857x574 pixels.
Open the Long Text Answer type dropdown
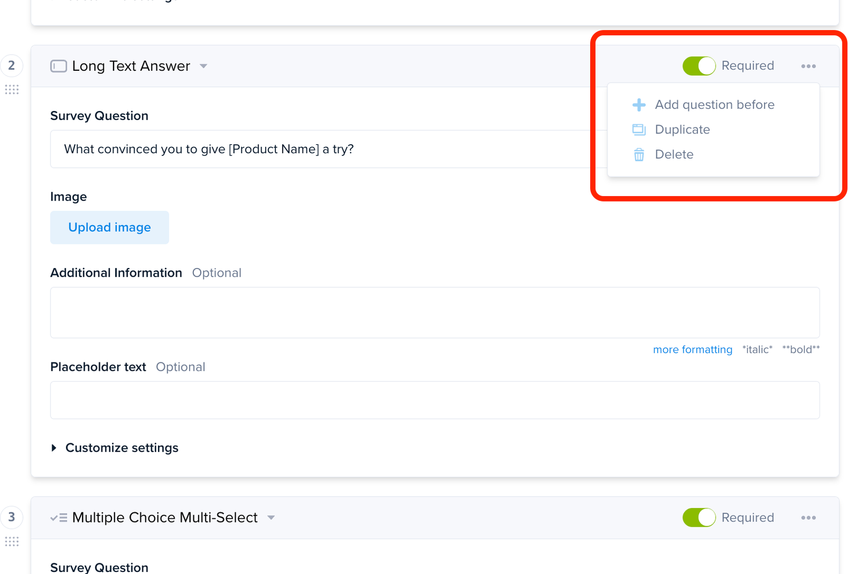pyautogui.click(x=204, y=66)
